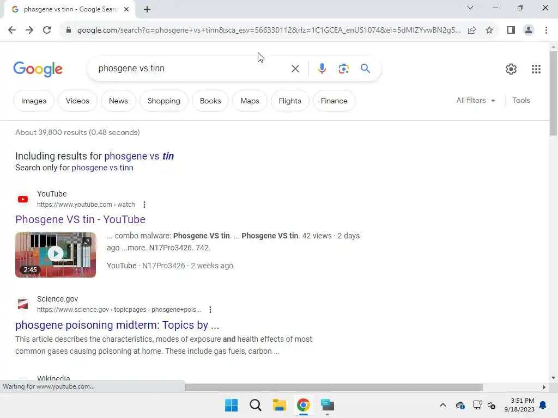558x418 pixels.
Task: Open phosgene poisoning midterm result
Action: tap(117, 325)
